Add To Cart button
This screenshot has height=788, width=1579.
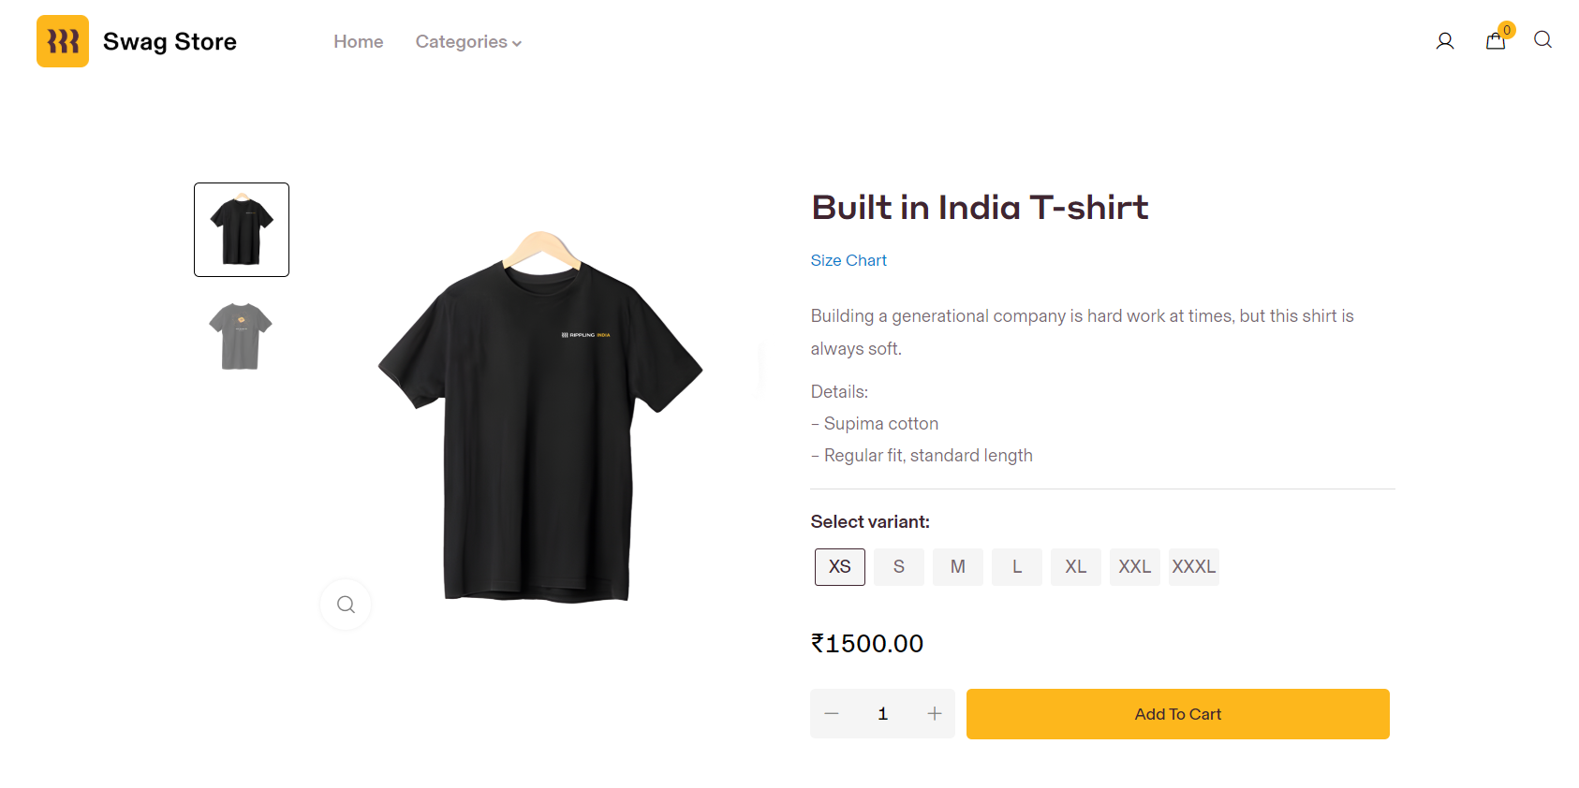(x=1178, y=714)
